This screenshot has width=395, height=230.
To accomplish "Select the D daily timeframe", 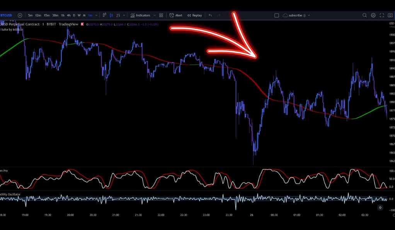I will tap(74, 15).
